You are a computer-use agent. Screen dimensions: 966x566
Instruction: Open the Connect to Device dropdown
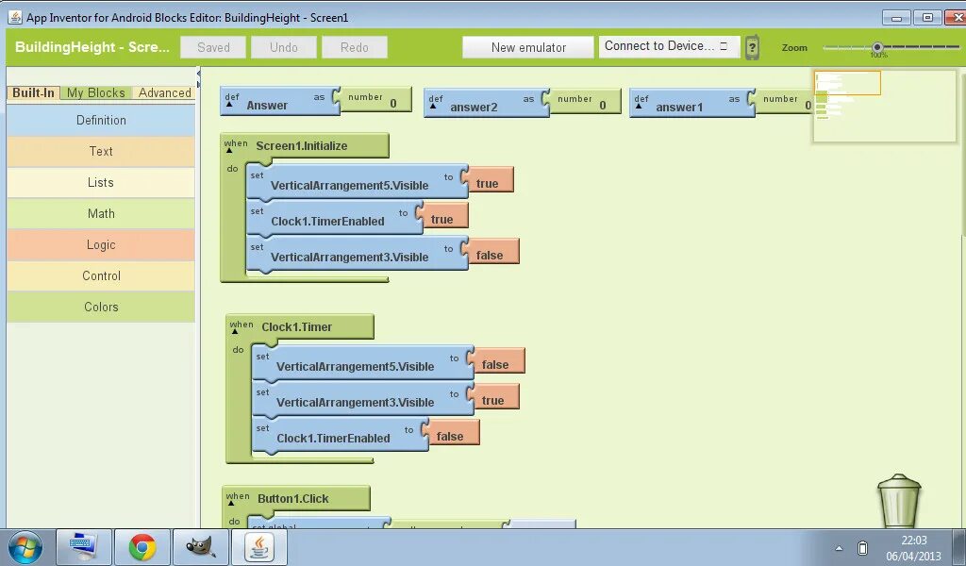click(x=669, y=46)
